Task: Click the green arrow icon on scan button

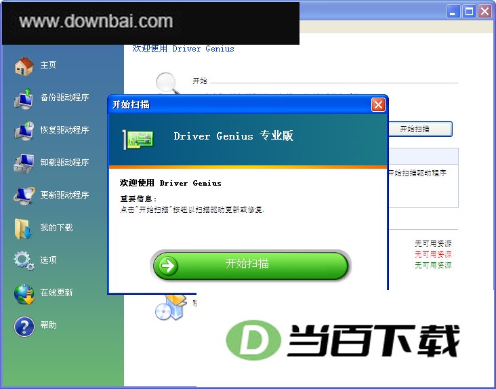Action: [x=168, y=266]
